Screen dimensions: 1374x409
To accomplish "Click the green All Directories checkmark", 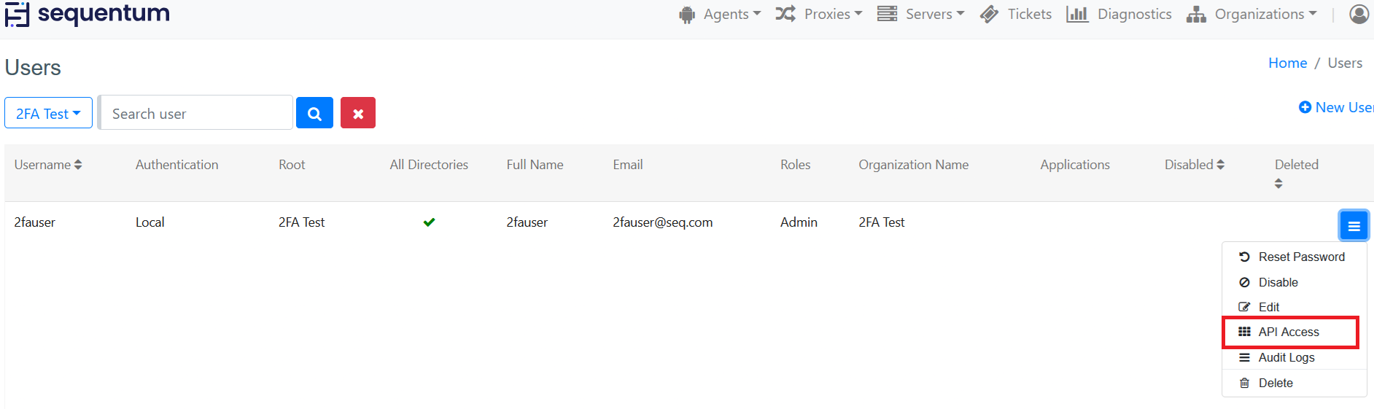I will (x=429, y=222).
